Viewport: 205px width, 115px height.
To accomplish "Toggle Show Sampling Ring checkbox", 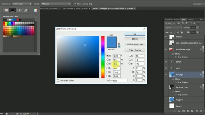I will (x=75, y=4).
